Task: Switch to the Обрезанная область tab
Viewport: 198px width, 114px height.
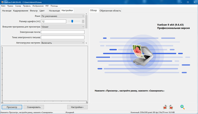Action: coord(110,11)
